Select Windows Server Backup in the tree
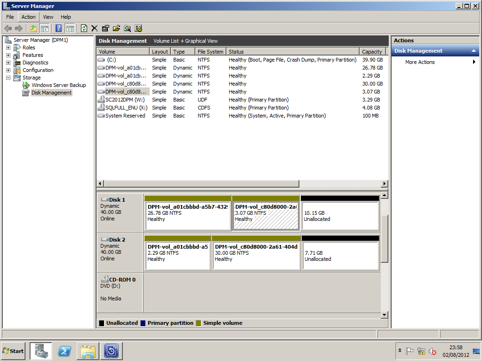The height and width of the screenshot is (361, 482). [58, 85]
